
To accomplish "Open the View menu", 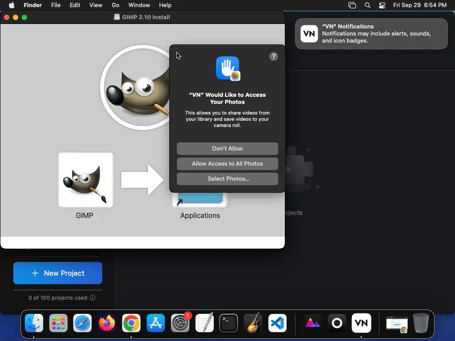I will [96, 5].
